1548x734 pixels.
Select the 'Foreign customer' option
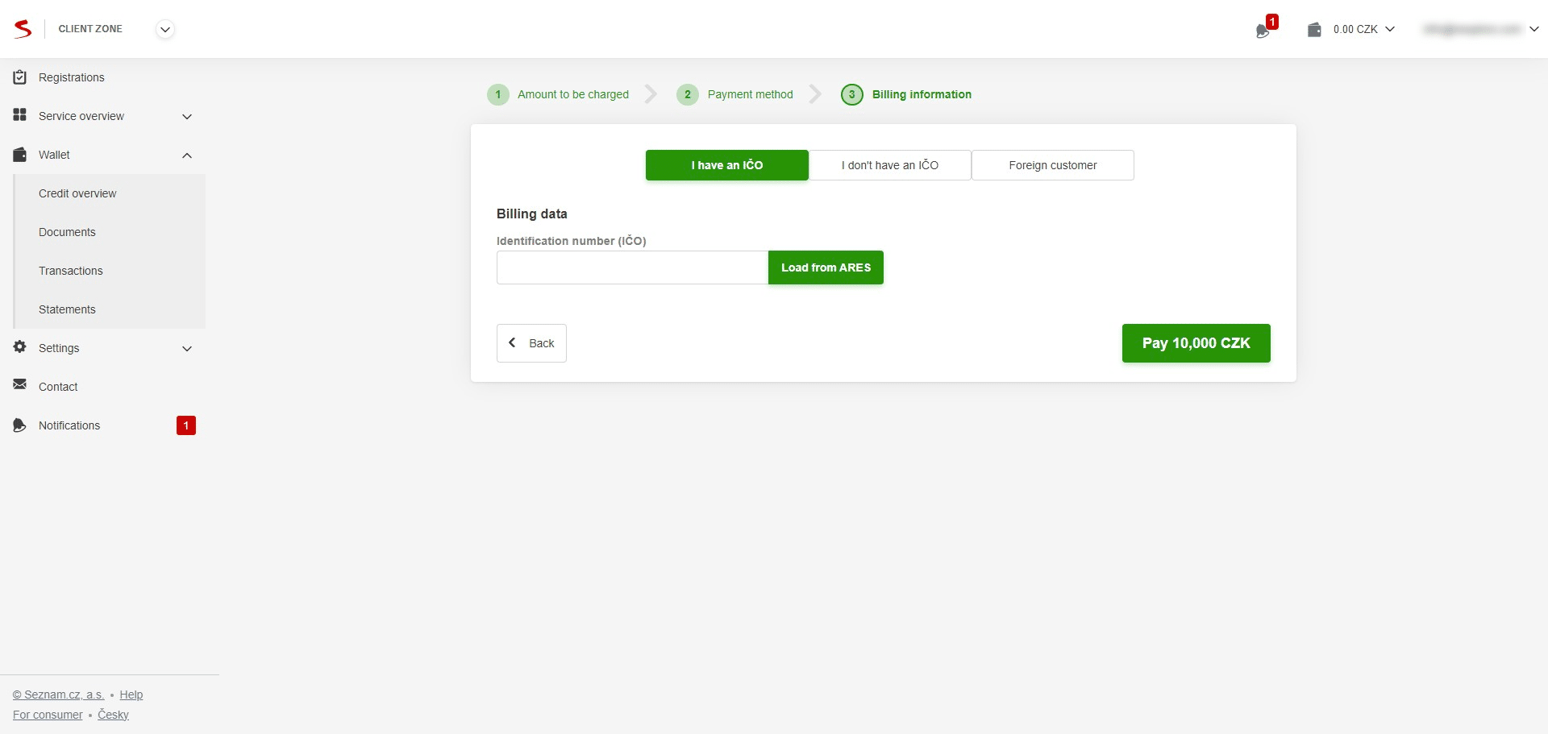(x=1053, y=165)
